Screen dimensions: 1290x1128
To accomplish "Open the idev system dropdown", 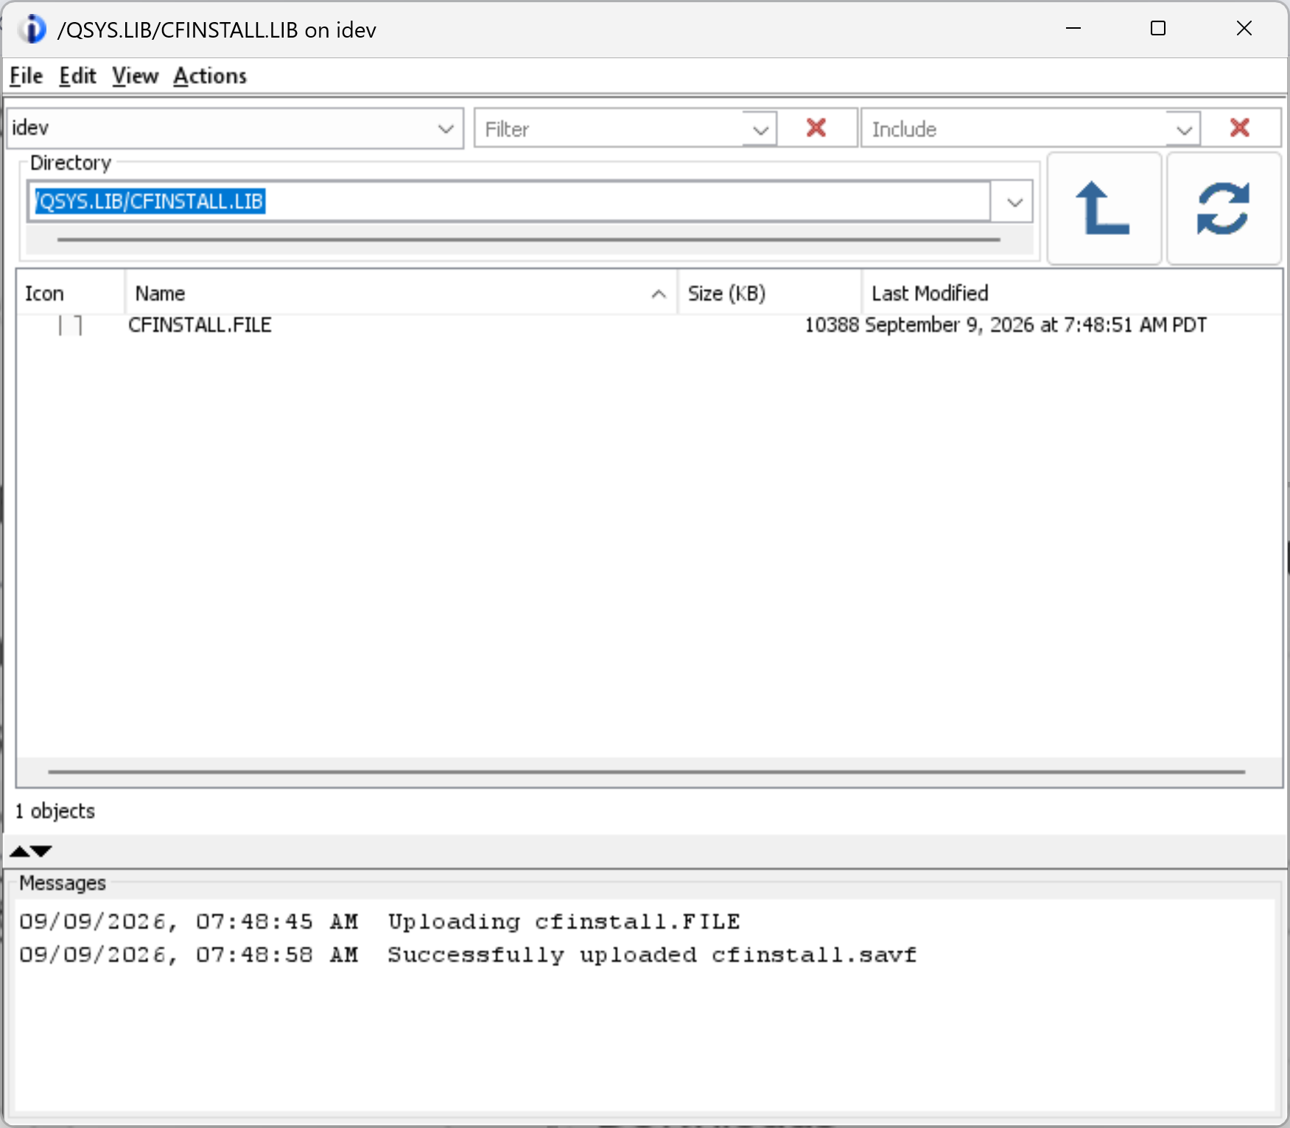I will (x=446, y=129).
